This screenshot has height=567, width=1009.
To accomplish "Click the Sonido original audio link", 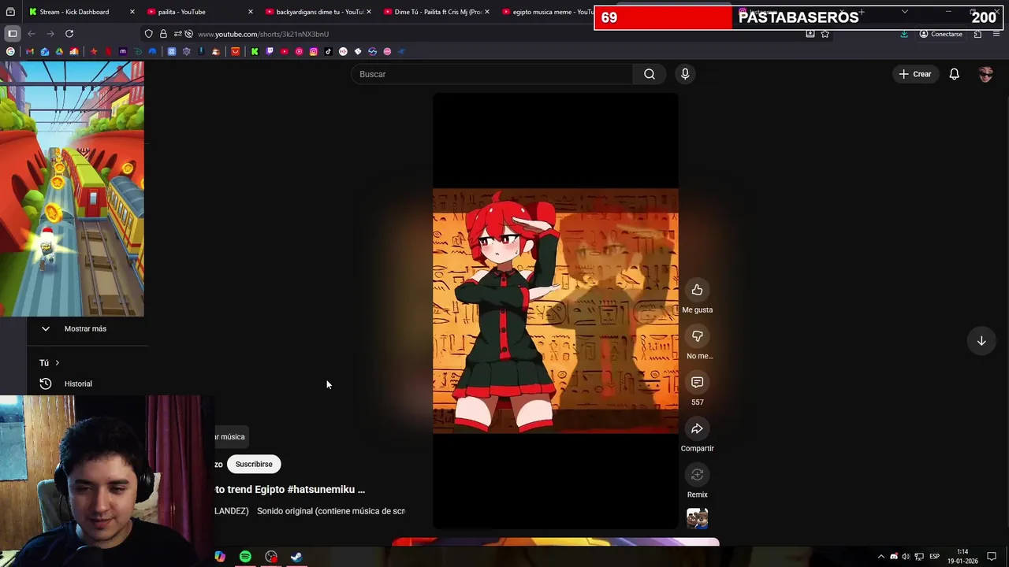I will coord(331,511).
